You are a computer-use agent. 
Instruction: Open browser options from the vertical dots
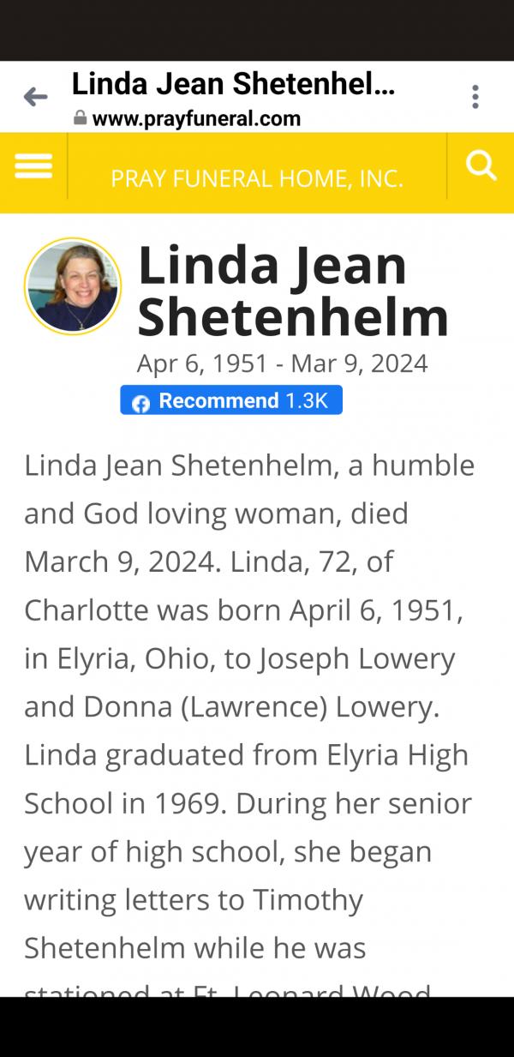click(x=475, y=96)
